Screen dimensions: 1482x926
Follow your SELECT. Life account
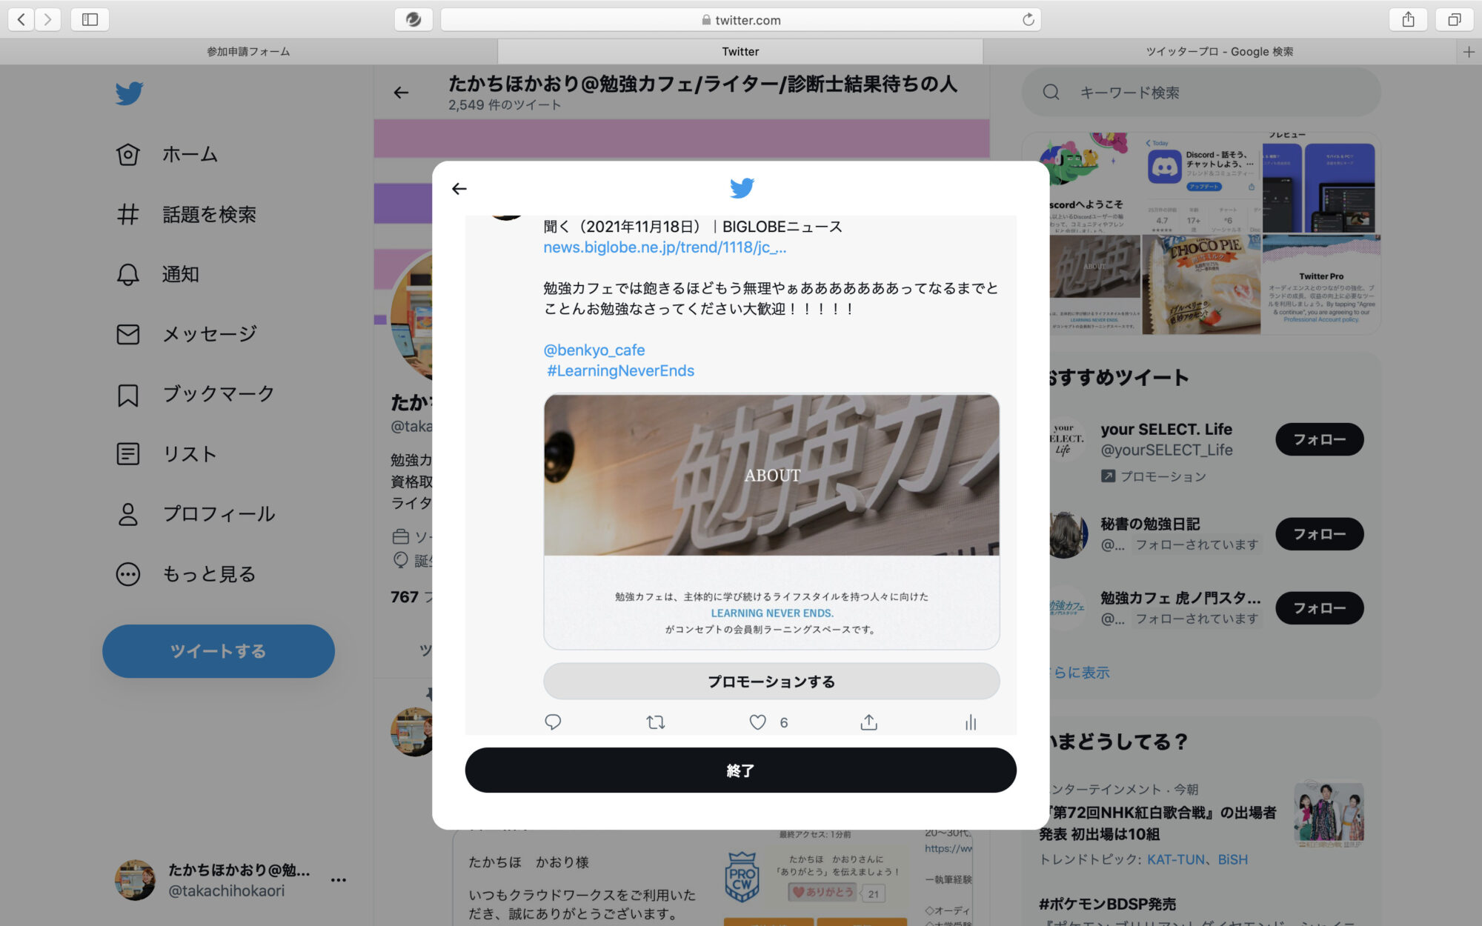click(1319, 439)
